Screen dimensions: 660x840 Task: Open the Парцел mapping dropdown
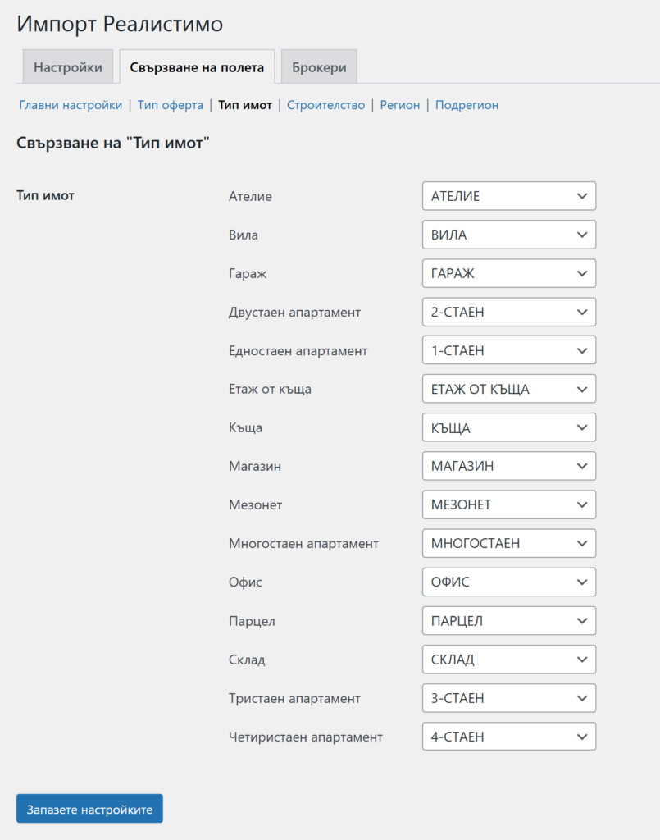(x=509, y=621)
